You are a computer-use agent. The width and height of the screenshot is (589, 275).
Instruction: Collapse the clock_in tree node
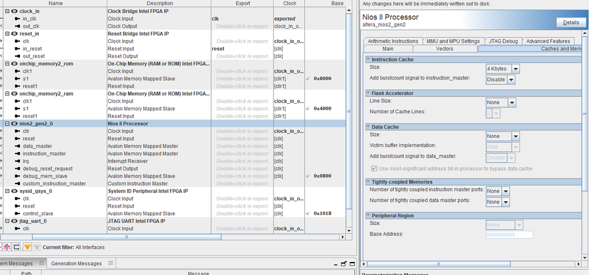click(x=7, y=11)
